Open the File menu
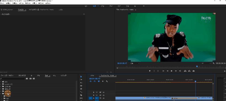 (x=2, y=3)
